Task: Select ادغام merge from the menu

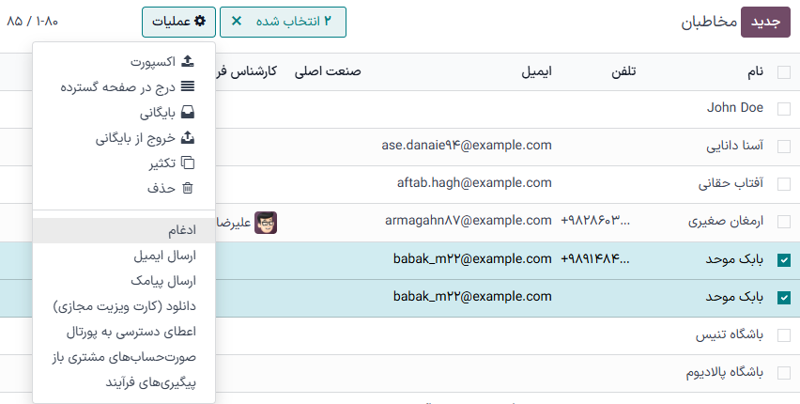Action: coord(177,230)
